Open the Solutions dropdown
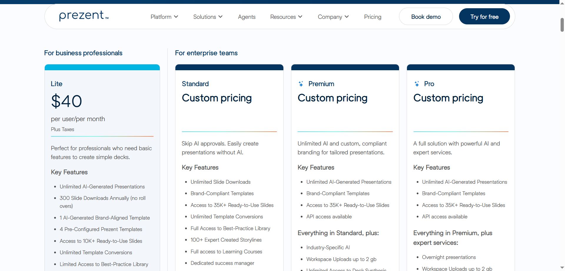The width and height of the screenshot is (565, 271). (x=208, y=17)
